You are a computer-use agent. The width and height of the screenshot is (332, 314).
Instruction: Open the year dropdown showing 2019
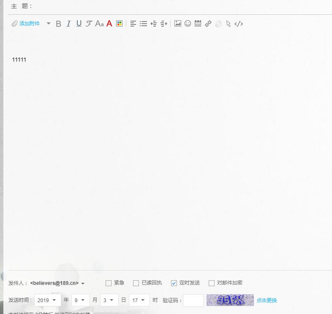pos(47,300)
